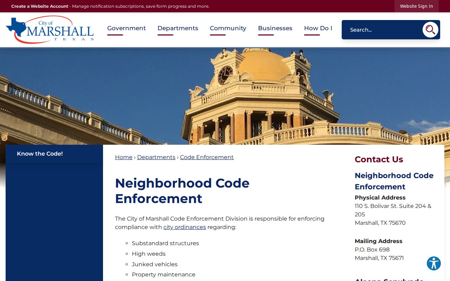Click the Marshall, TX 75670 text
This screenshot has height=281, width=450.
(x=380, y=223)
